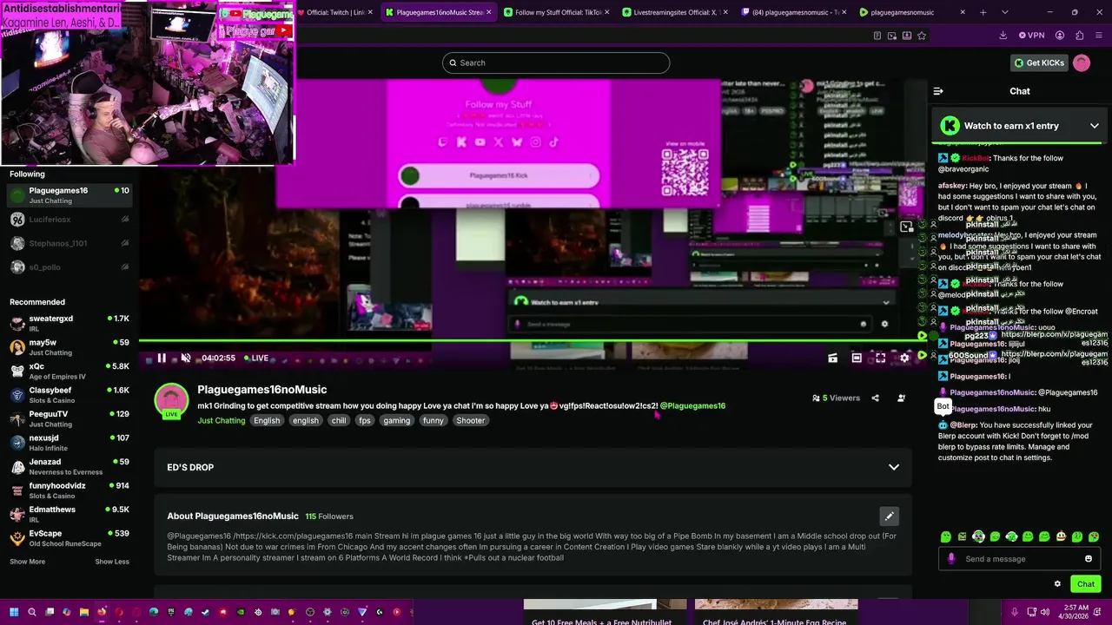Send message with Chat button

point(1085,584)
